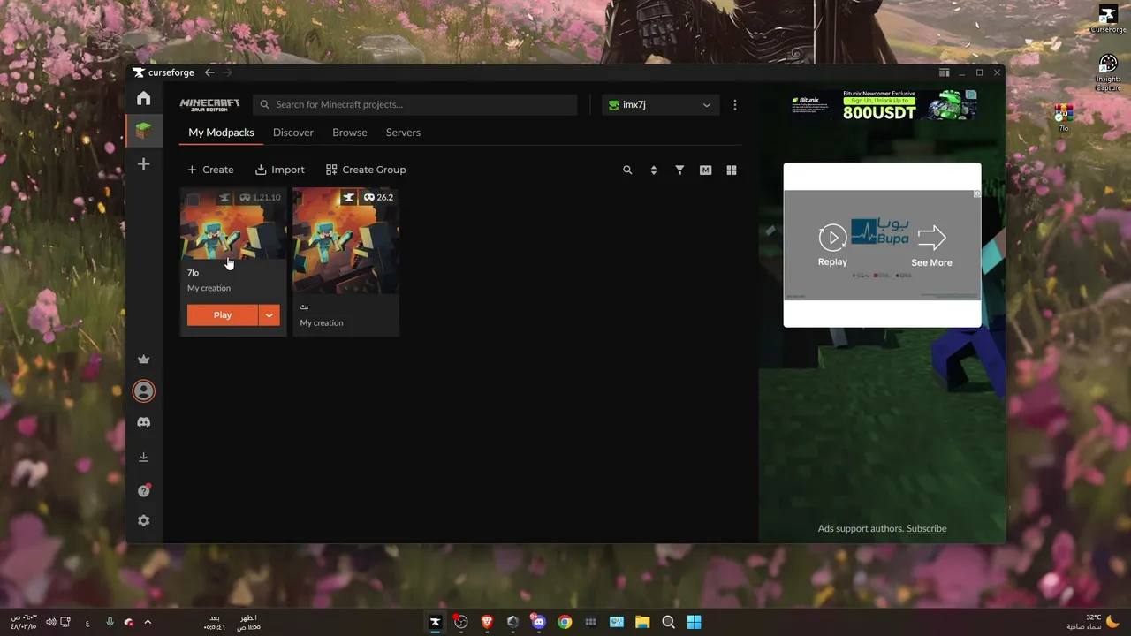
Task: Open the sort order arrows icon
Action: coord(654,170)
